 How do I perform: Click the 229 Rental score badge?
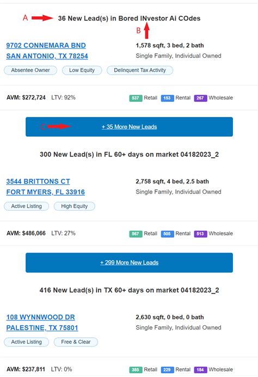point(167,369)
